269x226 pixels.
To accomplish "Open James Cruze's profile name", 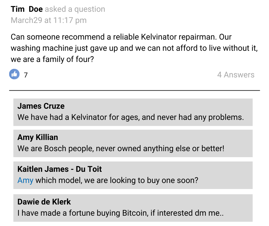I will pyautogui.click(x=41, y=106).
